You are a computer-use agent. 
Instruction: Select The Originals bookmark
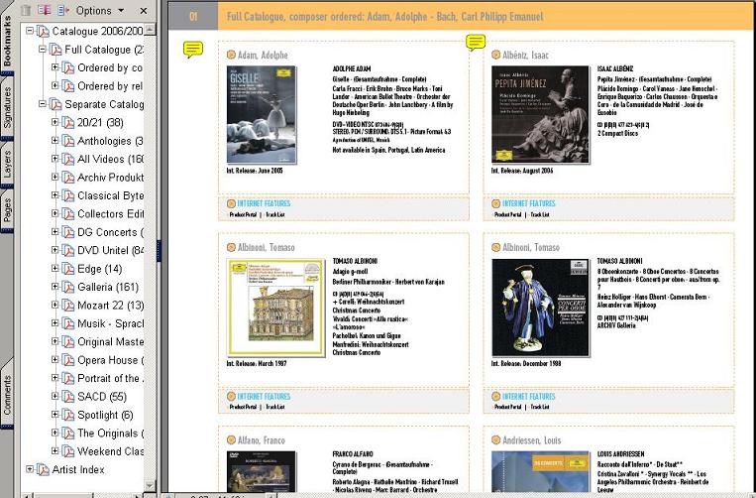coord(110,433)
